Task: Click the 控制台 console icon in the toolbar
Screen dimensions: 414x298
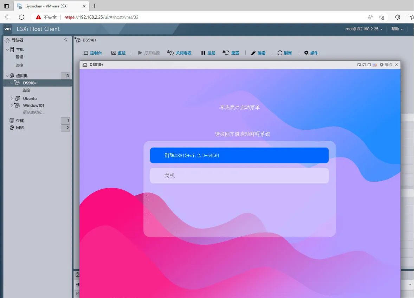Action: (86, 53)
